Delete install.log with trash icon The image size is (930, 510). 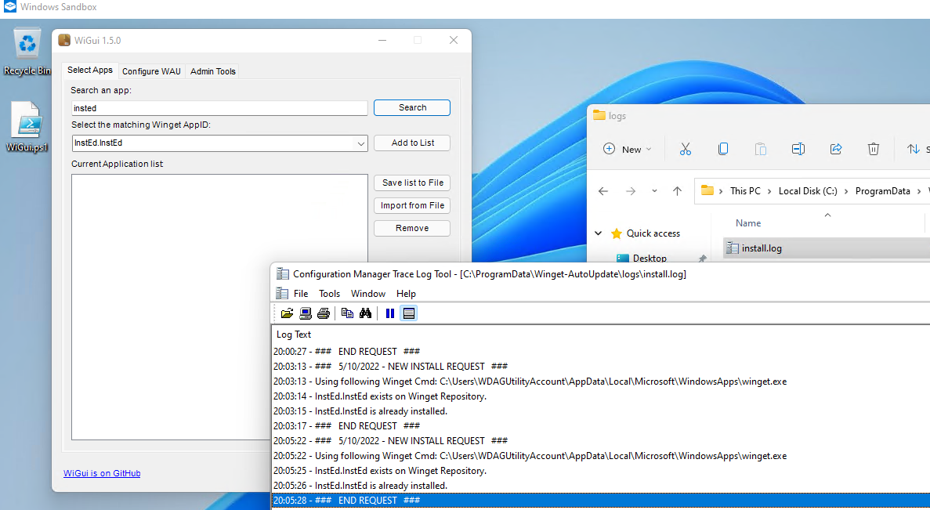(x=873, y=148)
